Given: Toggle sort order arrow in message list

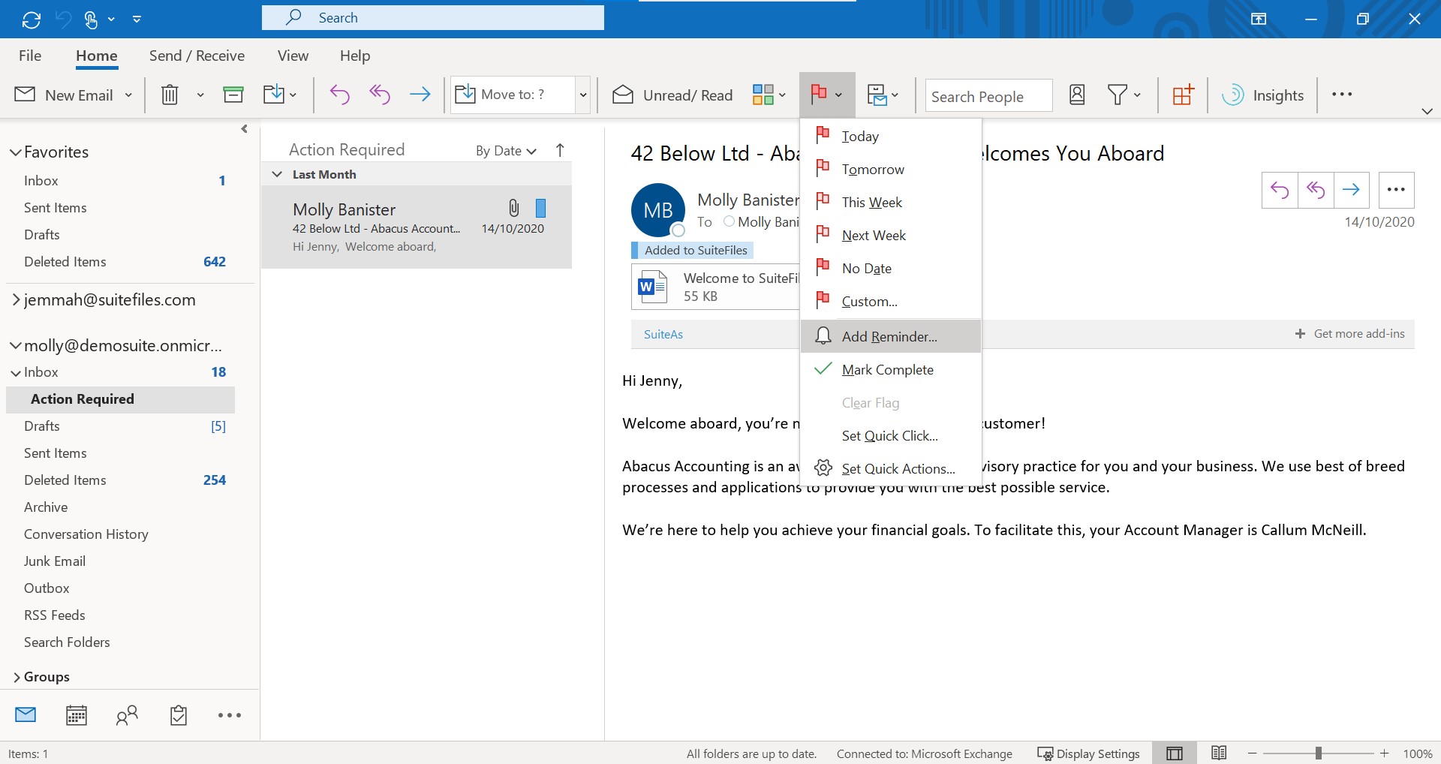Looking at the screenshot, I should tap(560, 150).
